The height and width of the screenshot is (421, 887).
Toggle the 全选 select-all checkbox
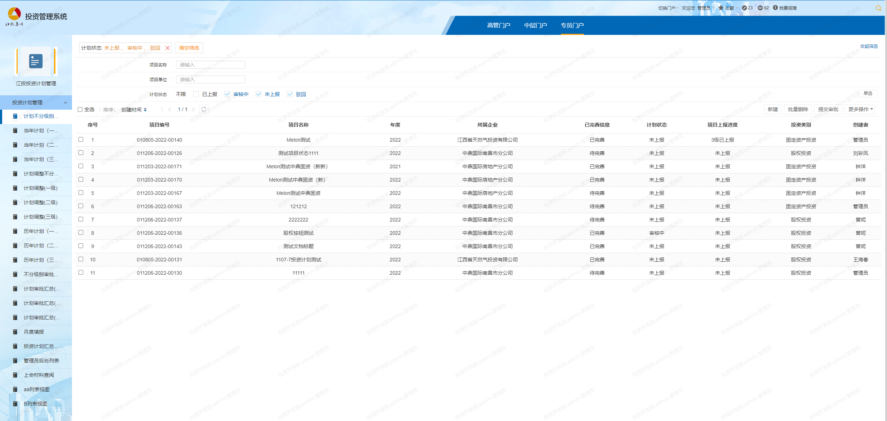pos(80,109)
